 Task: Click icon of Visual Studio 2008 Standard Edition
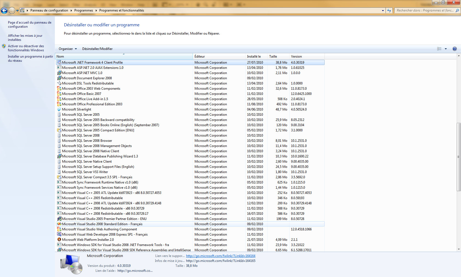59,224
